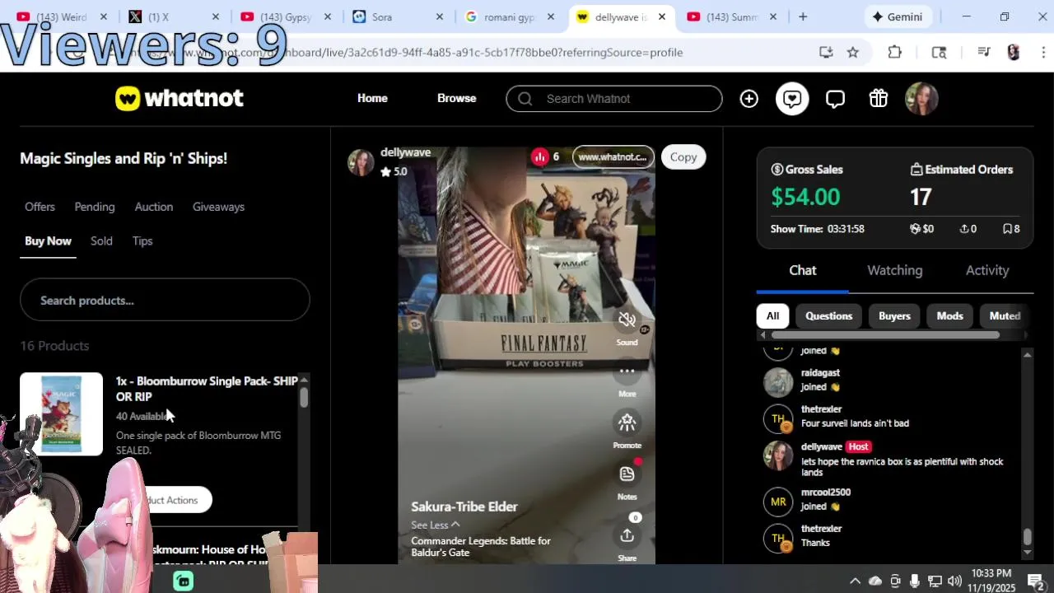This screenshot has width=1054, height=593.
Task: Open the gift rewards icon
Action: 879,99
